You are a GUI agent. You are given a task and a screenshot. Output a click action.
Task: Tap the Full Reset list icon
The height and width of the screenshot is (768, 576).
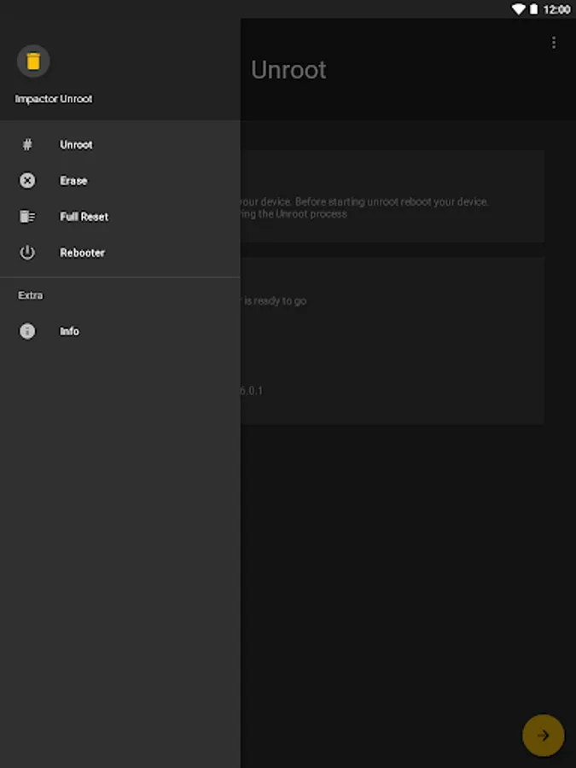27,217
